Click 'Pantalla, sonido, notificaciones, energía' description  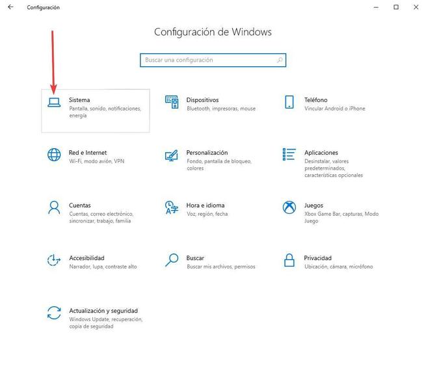105,112
